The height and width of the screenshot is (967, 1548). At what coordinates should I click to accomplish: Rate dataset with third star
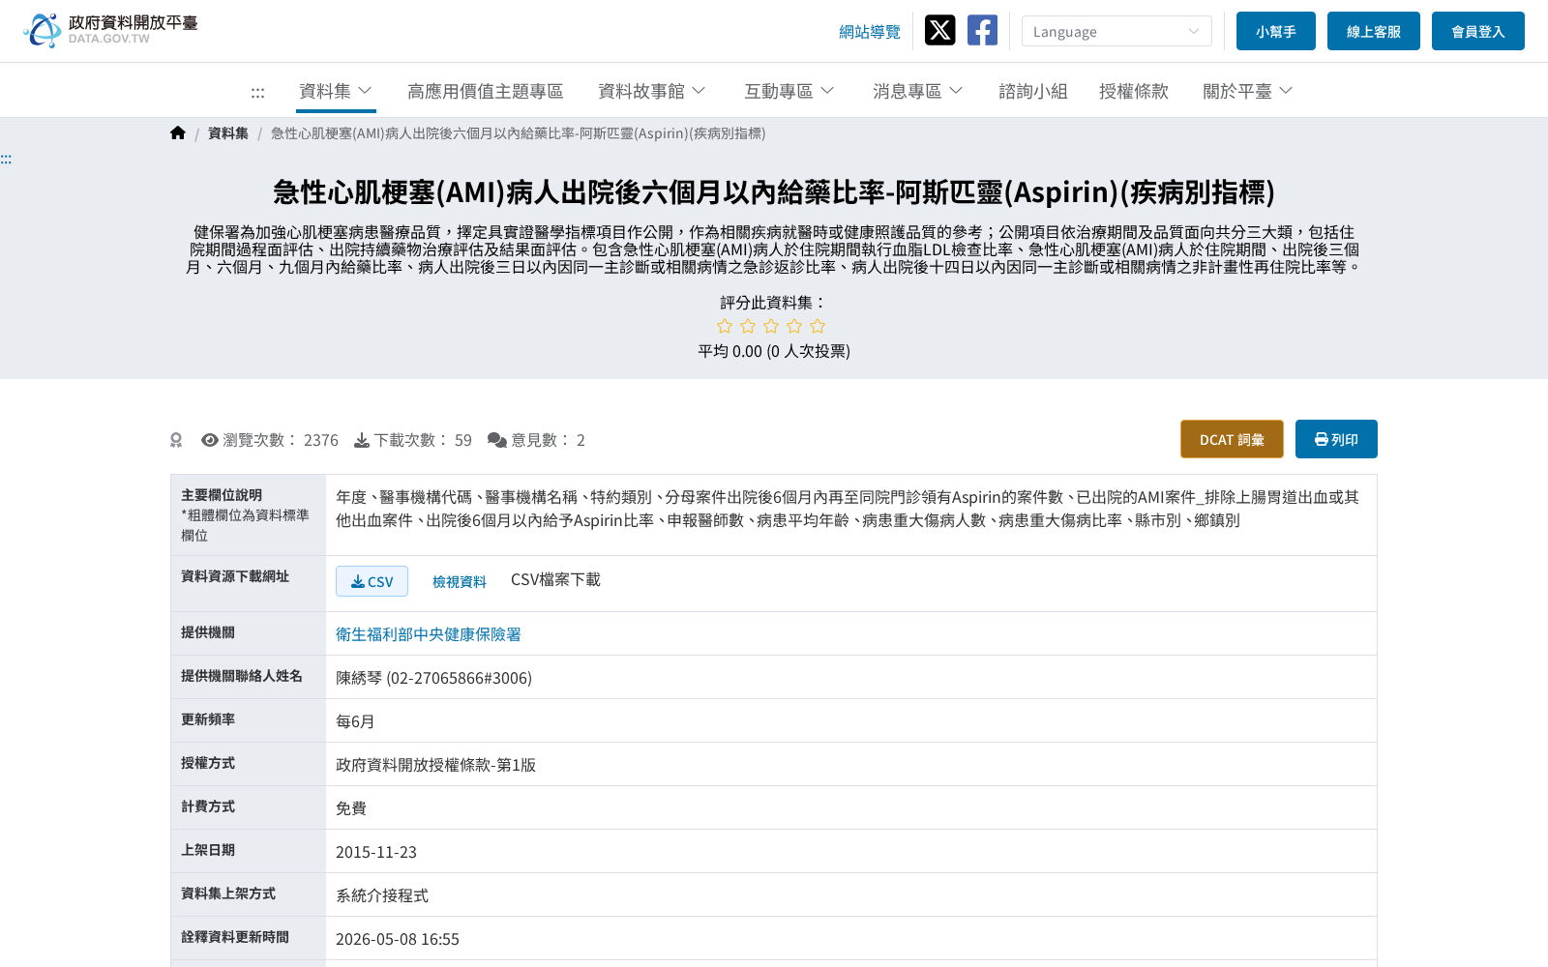[771, 326]
